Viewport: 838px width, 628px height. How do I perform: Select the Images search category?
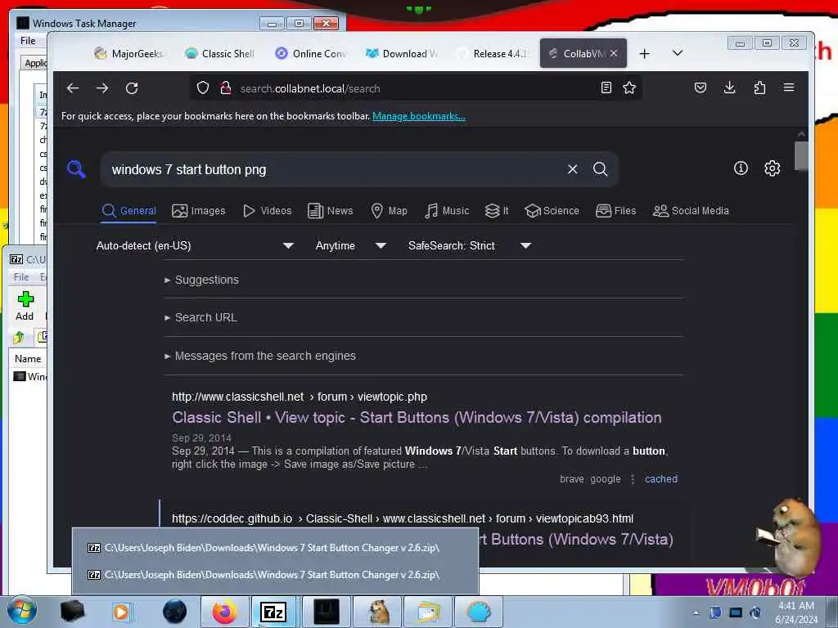[198, 211]
